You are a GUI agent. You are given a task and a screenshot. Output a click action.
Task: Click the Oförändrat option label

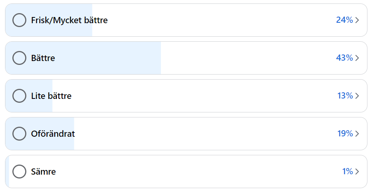[x=53, y=134]
